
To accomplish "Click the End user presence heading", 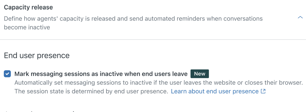I will (37, 55).
